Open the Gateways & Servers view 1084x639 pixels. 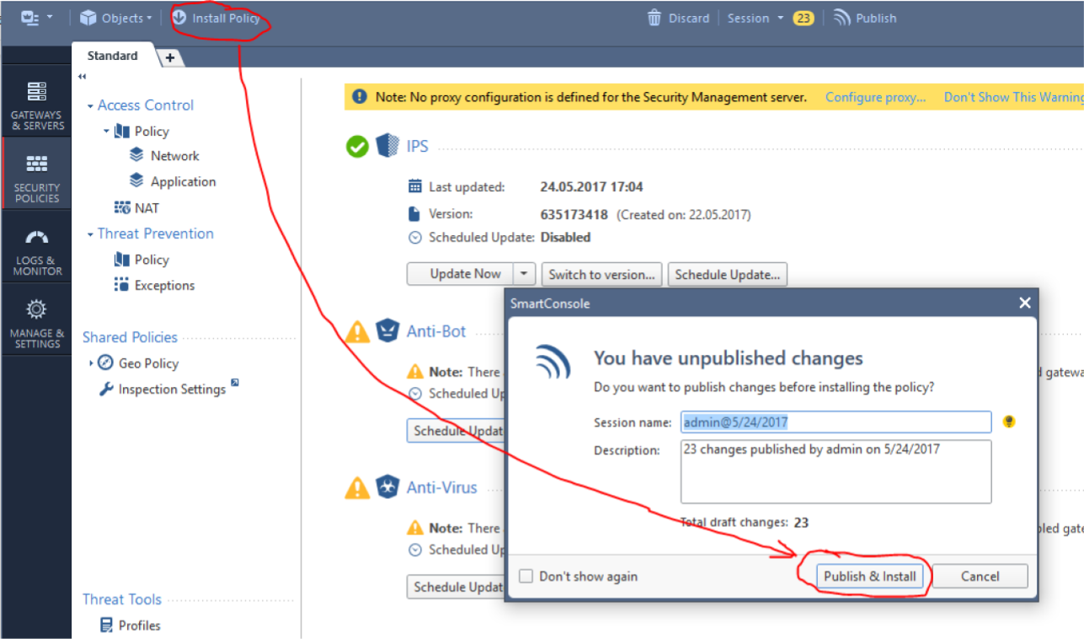point(36,103)
